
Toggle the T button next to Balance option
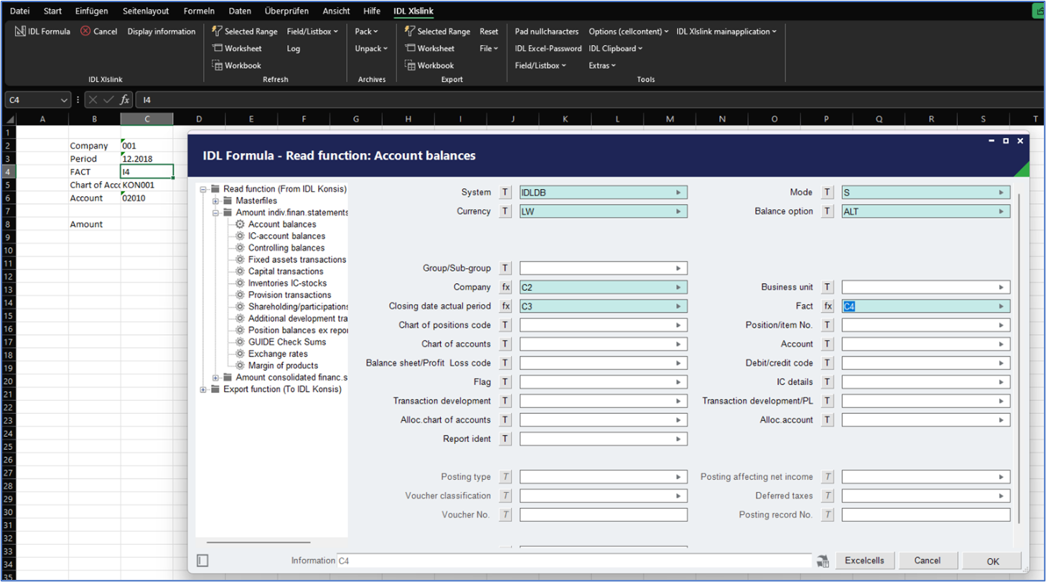point(828,211)
